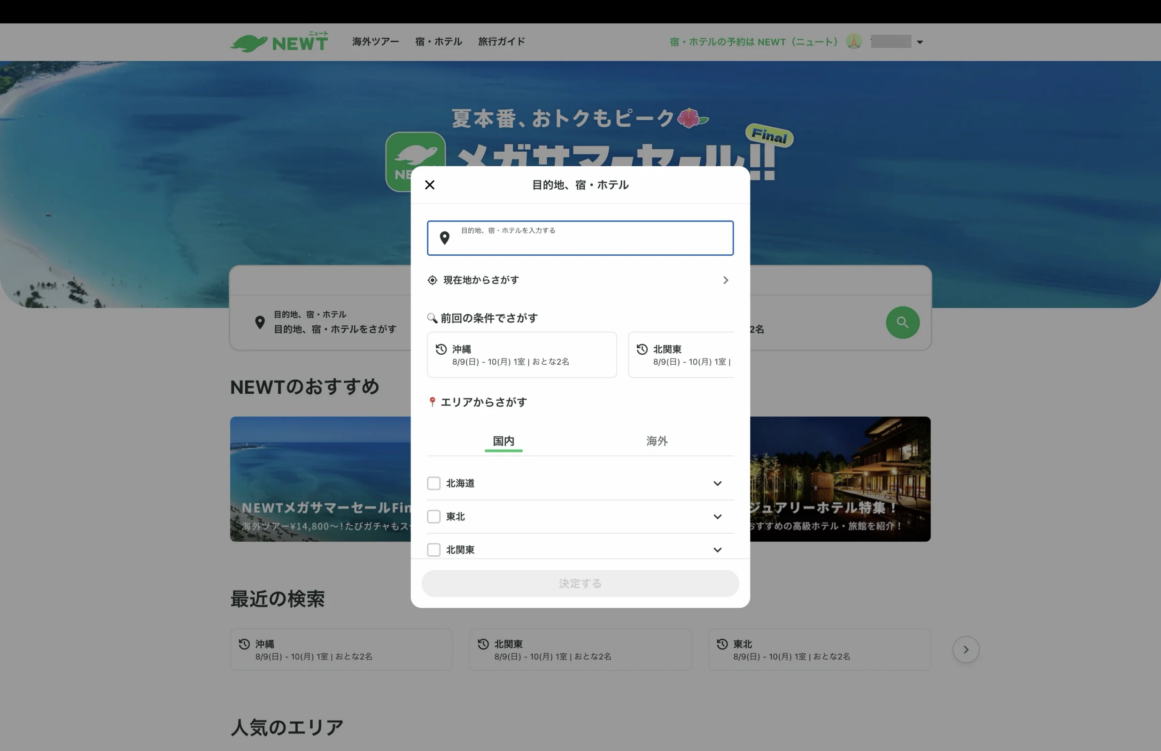The image size is (1161, 751).
Task: Click history icon on recent 東北 card
Action: 722,644
